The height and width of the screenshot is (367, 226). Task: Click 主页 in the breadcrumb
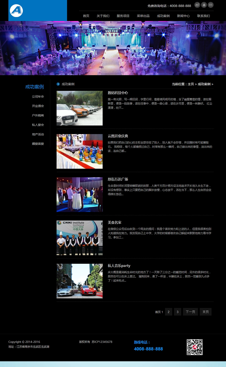(x=191, y=84)
